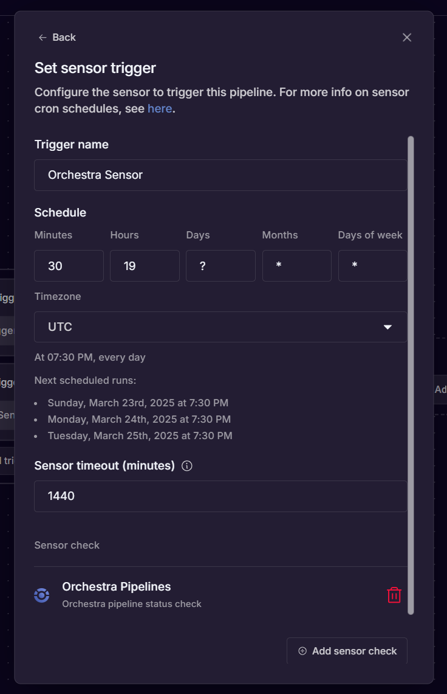Edit the Trigger name field
Viewport: 447px width, 694px height.
point(220,175)
